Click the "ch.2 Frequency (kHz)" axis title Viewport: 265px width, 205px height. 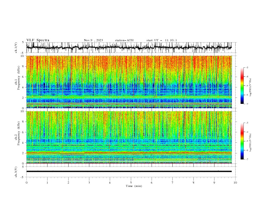coord(18,133)
